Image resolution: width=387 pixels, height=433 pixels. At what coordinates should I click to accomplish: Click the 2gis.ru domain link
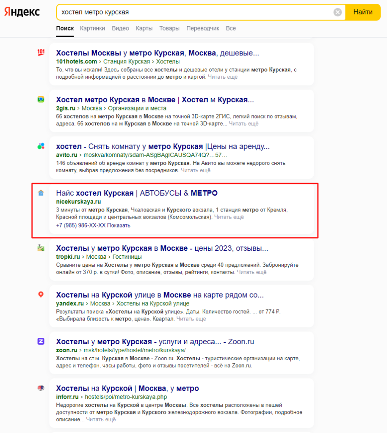pyautogui.click(x=66, y=108)
